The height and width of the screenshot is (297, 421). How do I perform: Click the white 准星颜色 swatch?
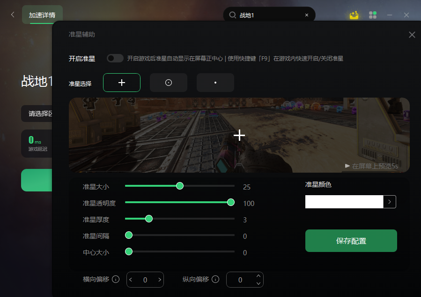click(x=344, y=202)
